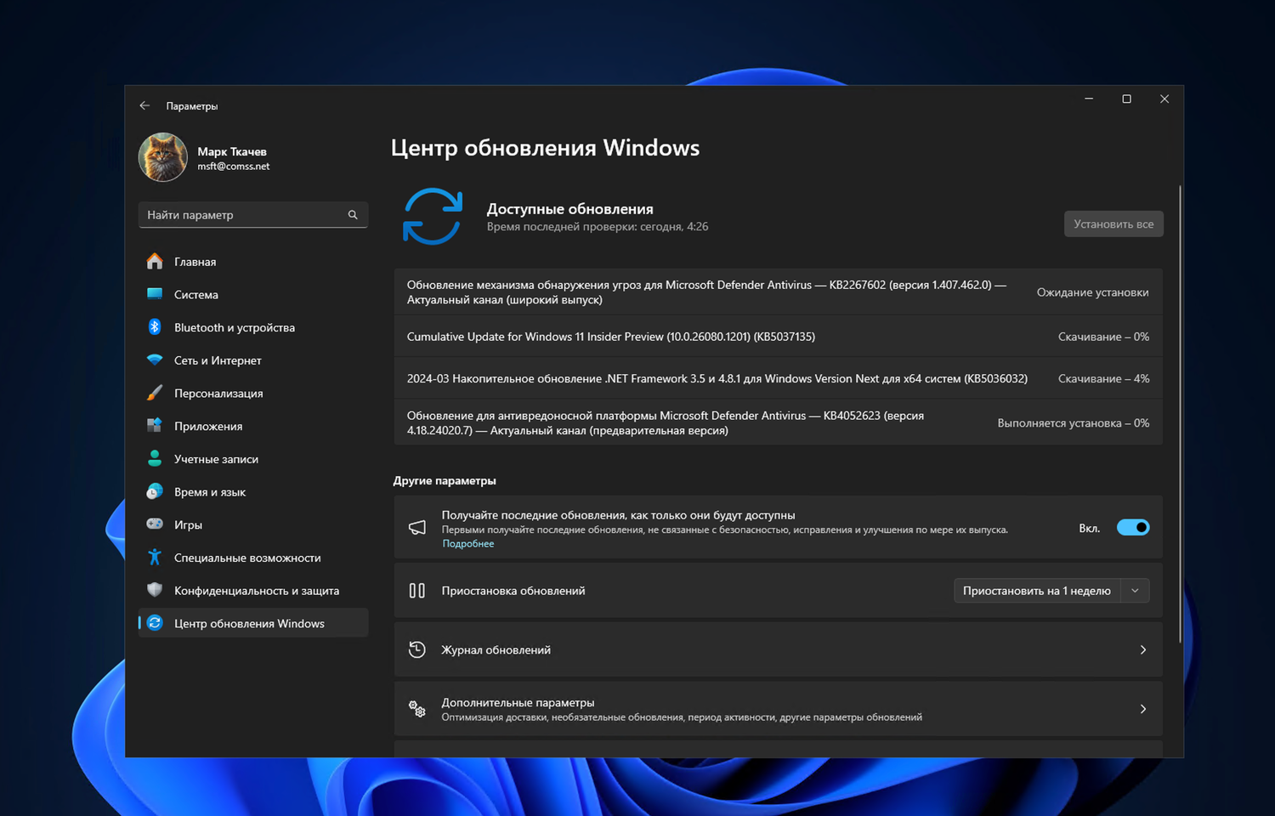Click the Приложения apps icon
The width and height of the screenshot is (1275, 816).
[x=155, y=425]
